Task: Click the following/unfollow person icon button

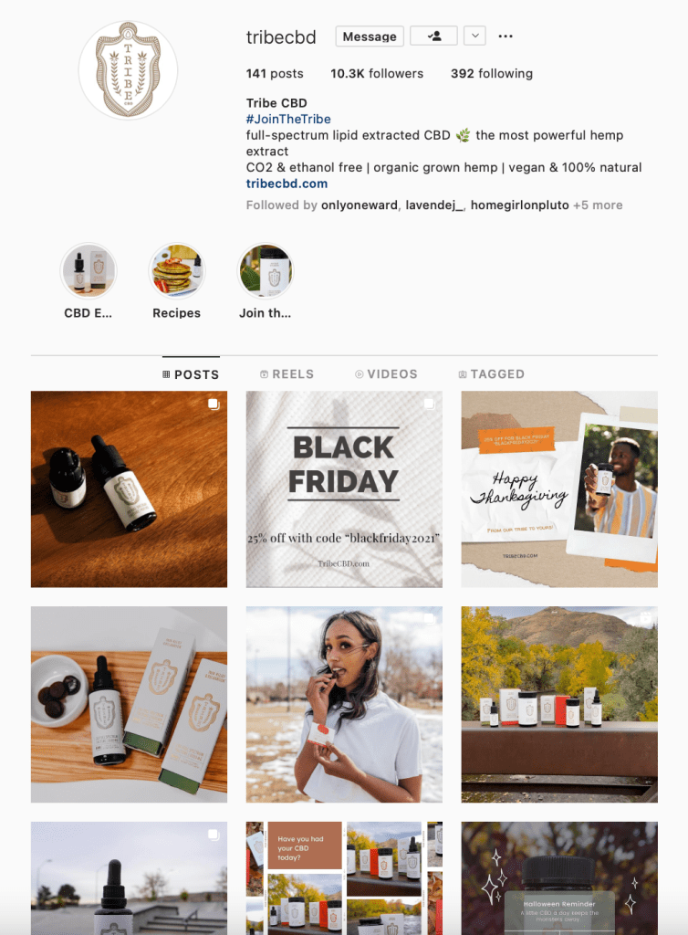Action: coord(434,36)
